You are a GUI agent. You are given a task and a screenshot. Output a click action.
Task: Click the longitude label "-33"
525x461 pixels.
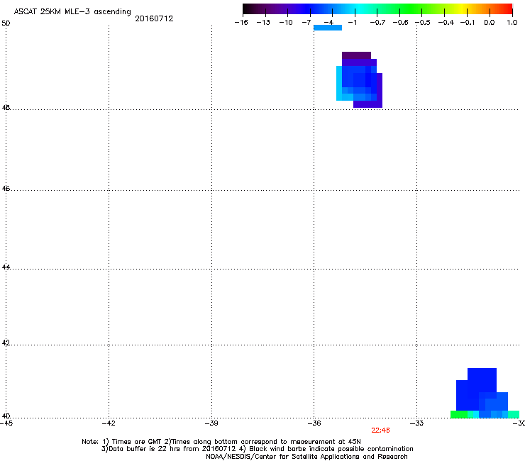coord(417,423)
